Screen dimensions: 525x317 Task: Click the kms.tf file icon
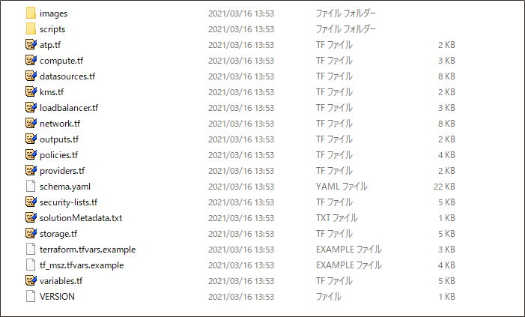31,91
